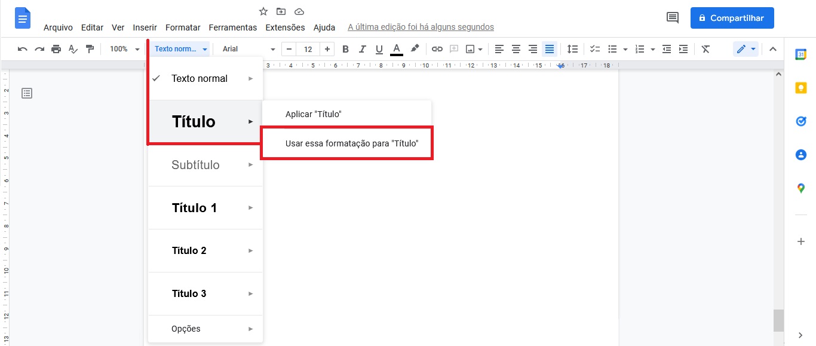Open the Arial font dropdown

coord(249,49)
